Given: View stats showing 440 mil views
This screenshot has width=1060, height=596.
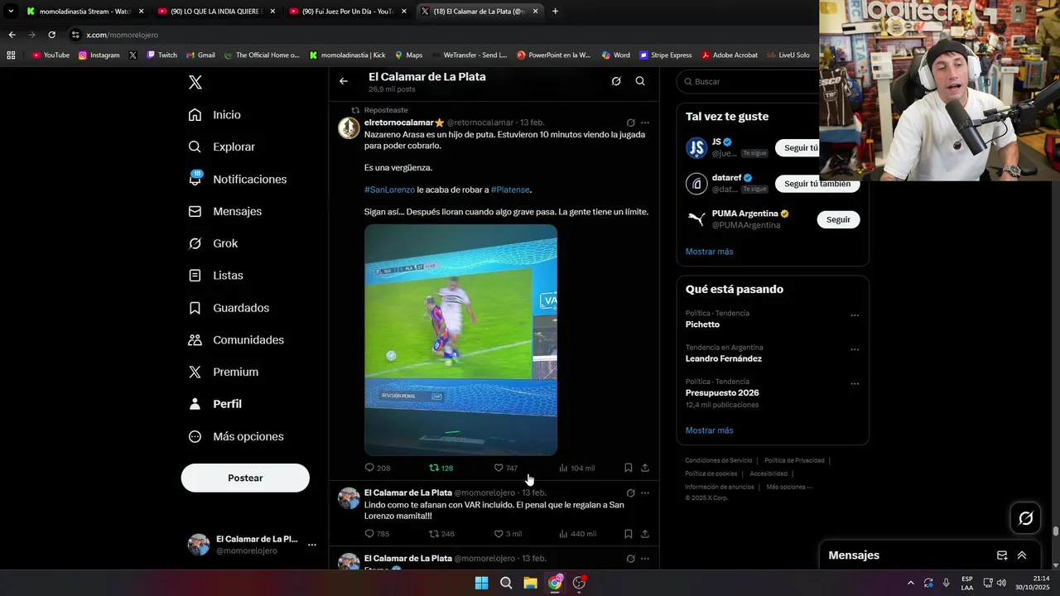Looking at the screenshot, I should (577, 534).
